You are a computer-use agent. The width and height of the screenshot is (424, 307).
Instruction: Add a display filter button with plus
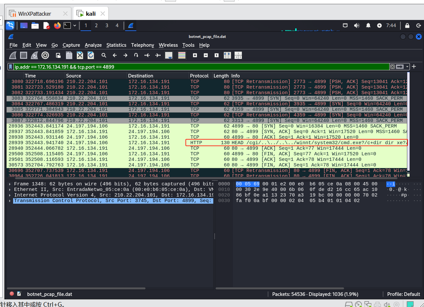coord(414,66)
